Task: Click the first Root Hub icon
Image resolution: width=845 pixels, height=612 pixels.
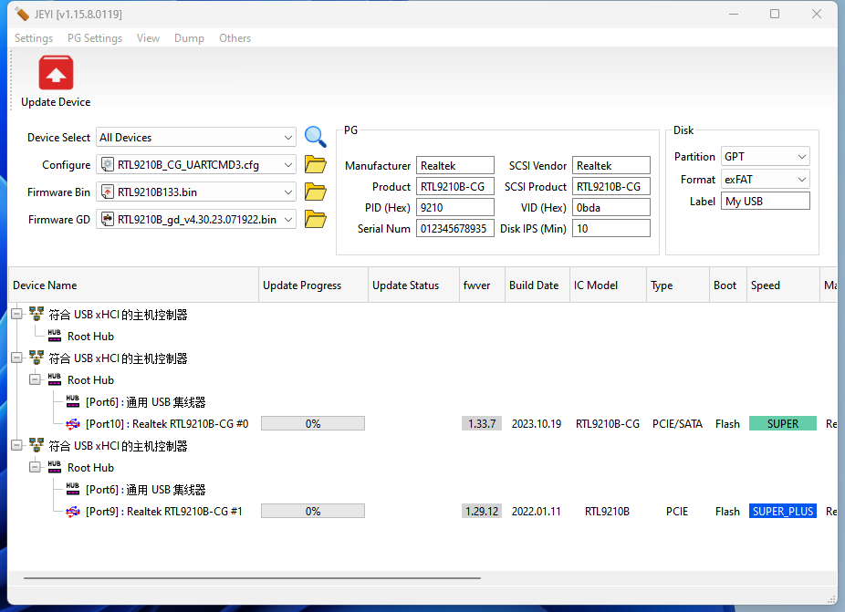Action: click(x=55, y=337)
